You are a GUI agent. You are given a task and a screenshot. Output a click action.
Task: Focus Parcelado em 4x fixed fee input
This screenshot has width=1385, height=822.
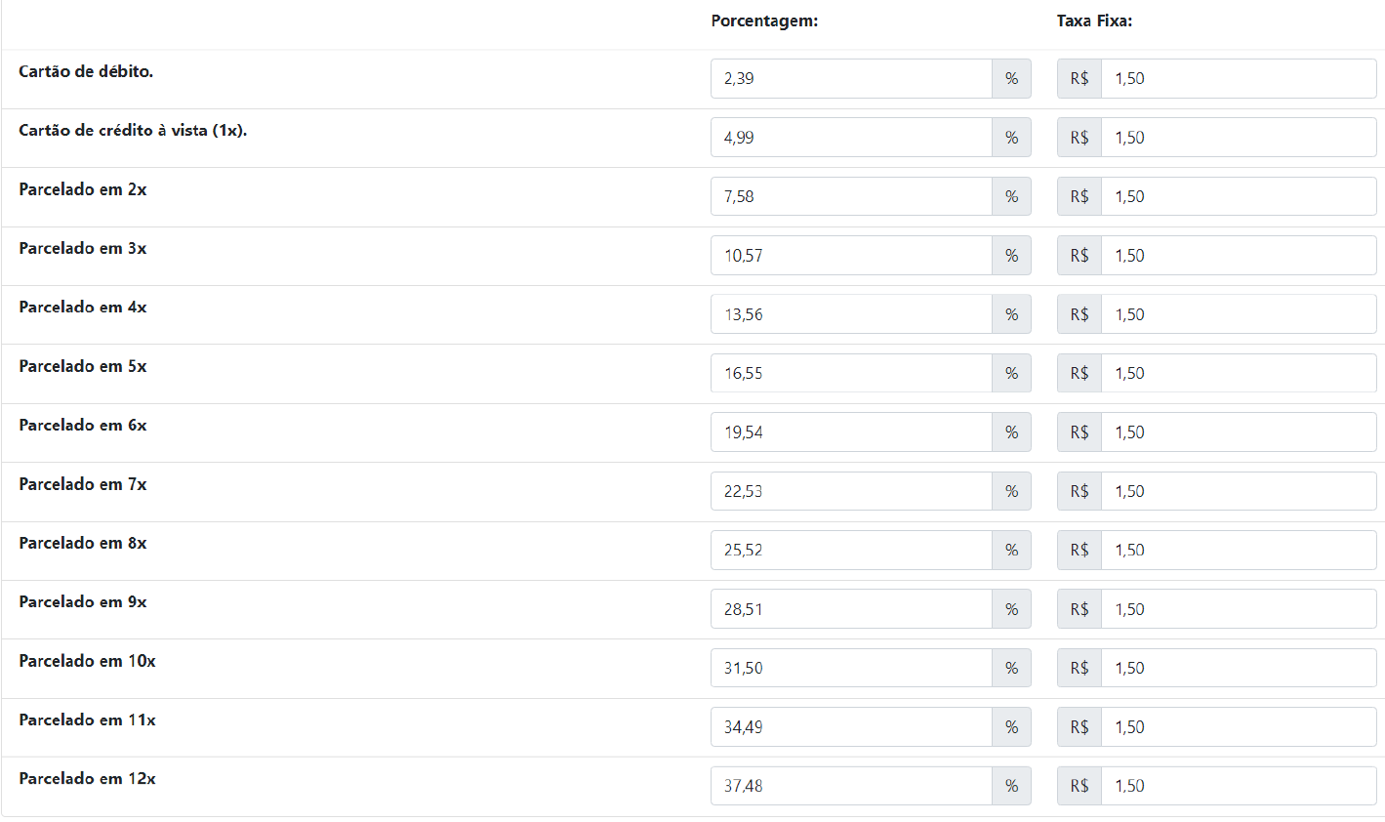point(1238,314)
